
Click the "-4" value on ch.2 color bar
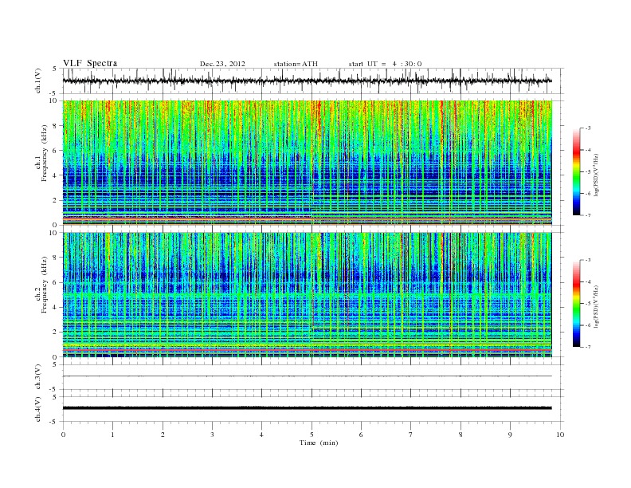click(x=588, y=281)
